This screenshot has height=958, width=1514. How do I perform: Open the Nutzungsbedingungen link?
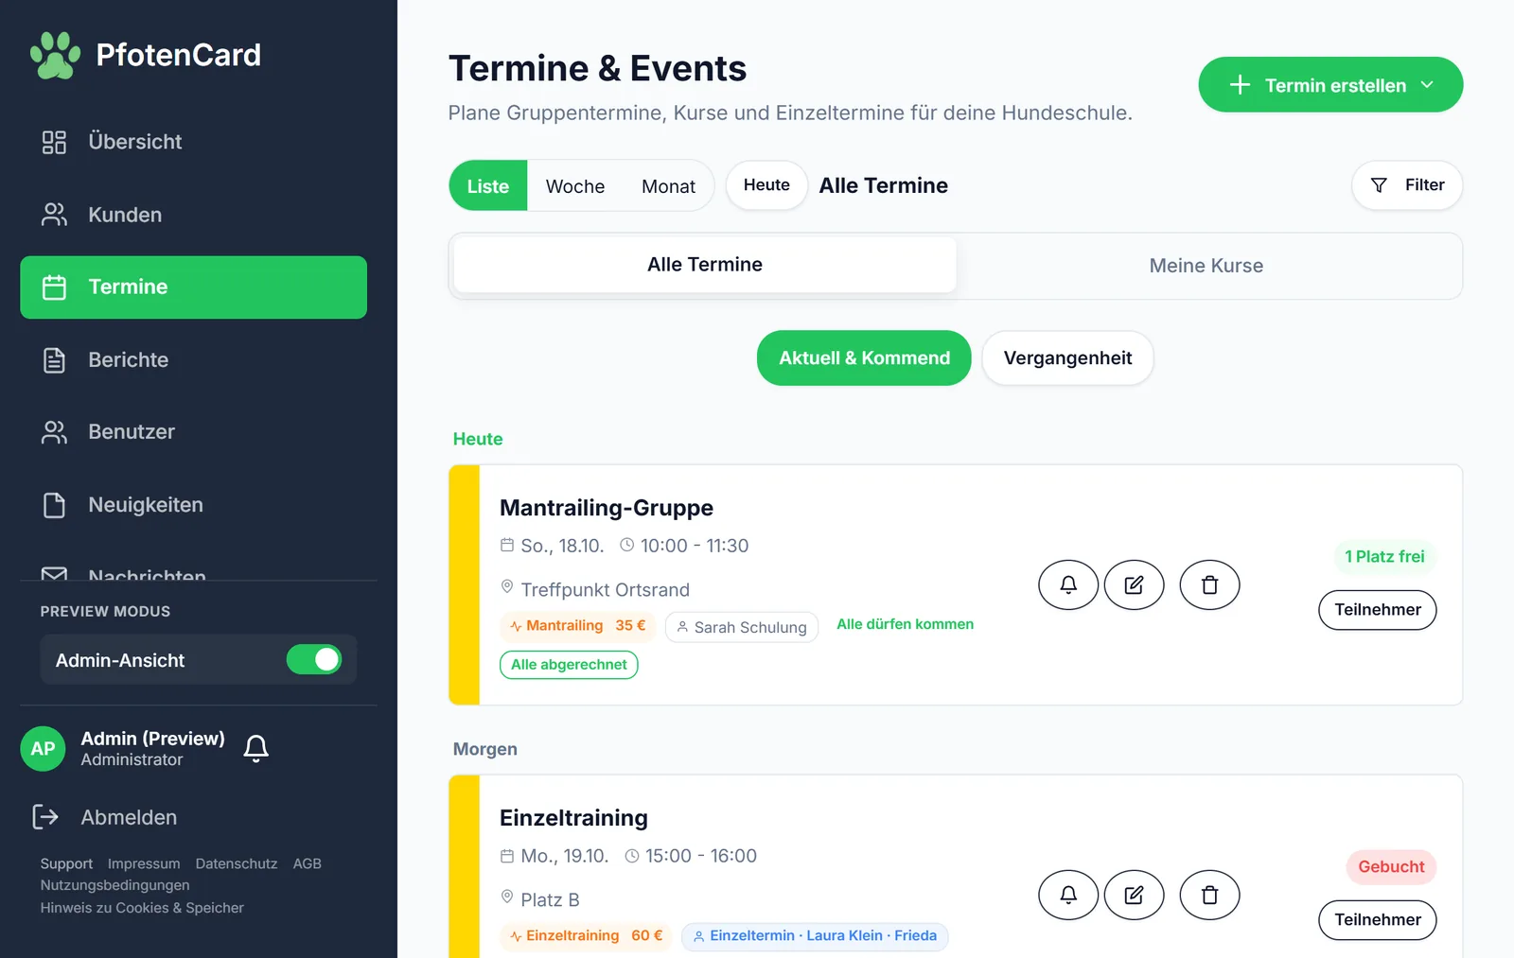tap(114, 885)
